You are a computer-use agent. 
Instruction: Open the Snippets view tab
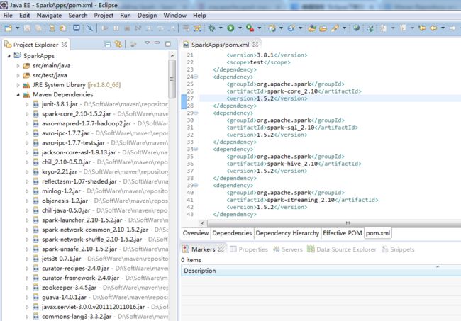(x=398, y=249)
